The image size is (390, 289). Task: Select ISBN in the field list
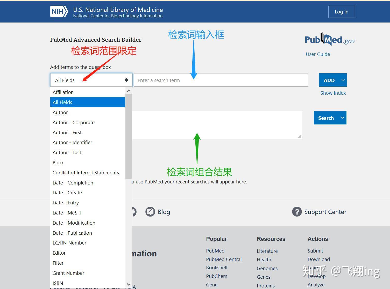[88, 283]
